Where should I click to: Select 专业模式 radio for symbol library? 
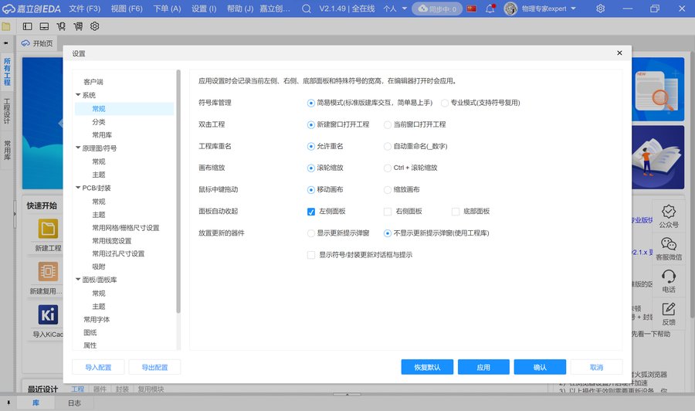pos(445,103)
